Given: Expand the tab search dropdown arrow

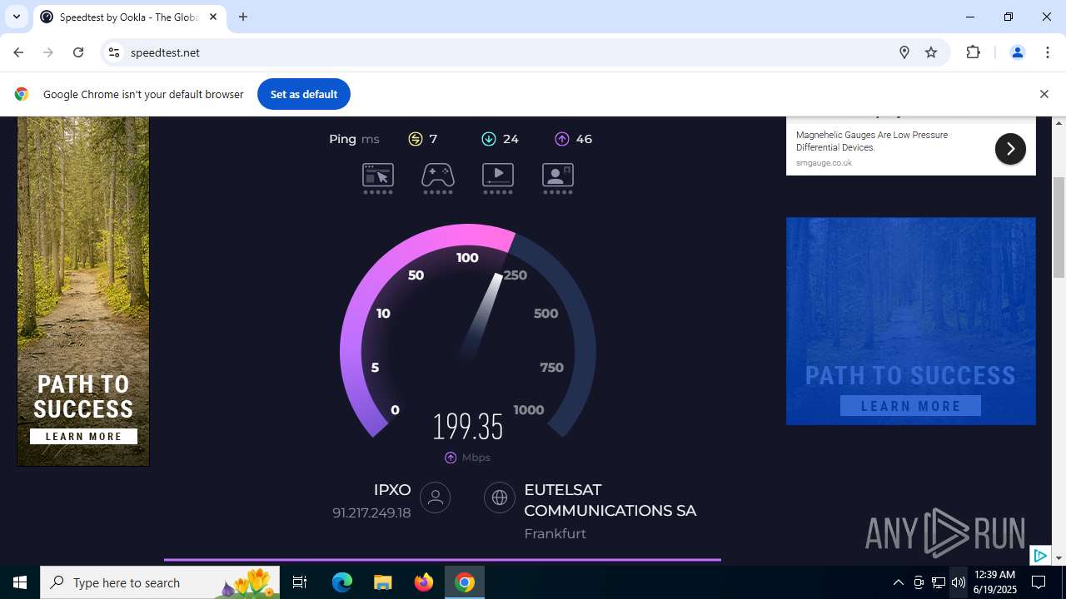Looking at the screenshot, I should (x=17, y=17).
